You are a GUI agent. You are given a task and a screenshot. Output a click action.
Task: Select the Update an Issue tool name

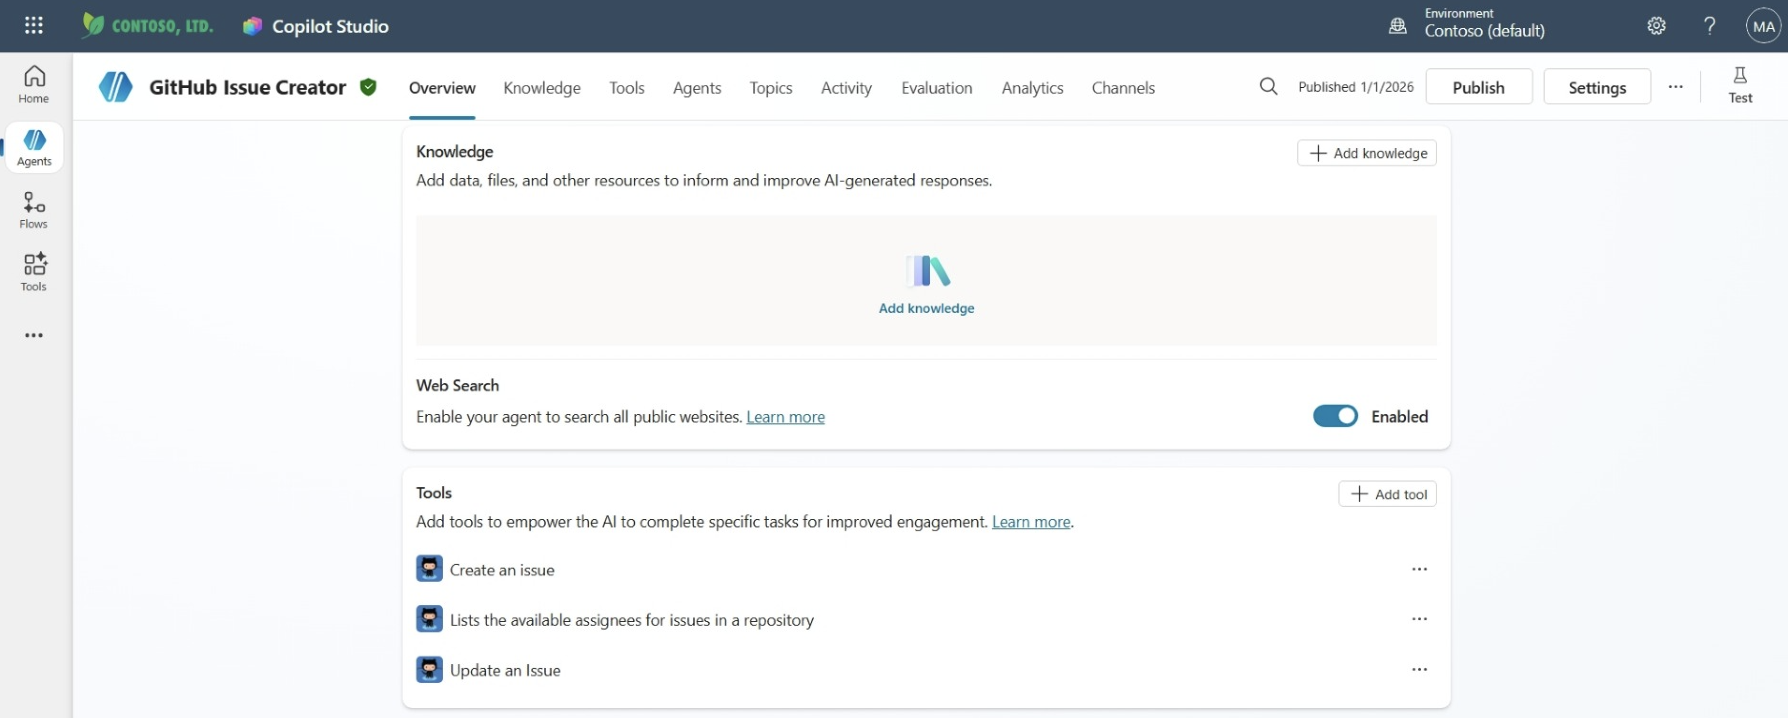click(x=505, y=670)
